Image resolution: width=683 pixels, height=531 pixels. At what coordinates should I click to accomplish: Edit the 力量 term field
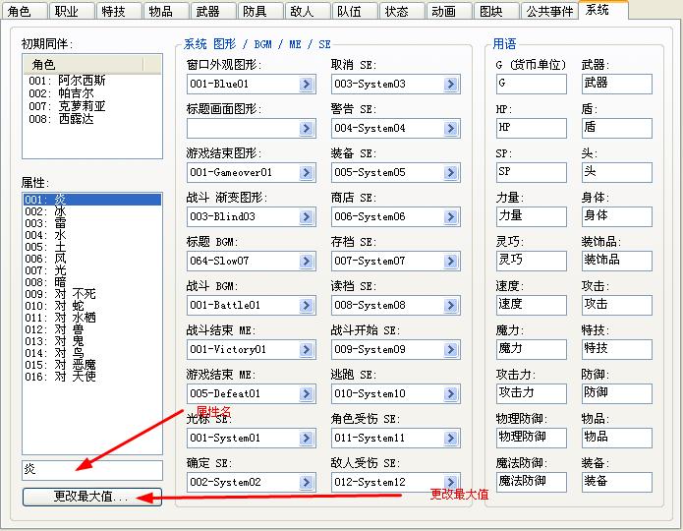pos(532,216)
